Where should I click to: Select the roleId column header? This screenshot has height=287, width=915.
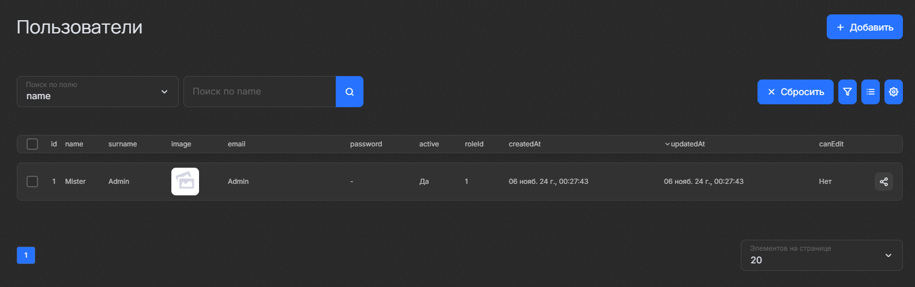click(x=474, y=144)
